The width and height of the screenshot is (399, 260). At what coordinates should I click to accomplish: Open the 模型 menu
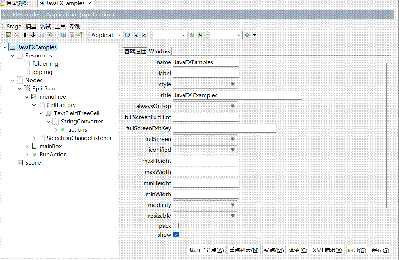(31, 27)
